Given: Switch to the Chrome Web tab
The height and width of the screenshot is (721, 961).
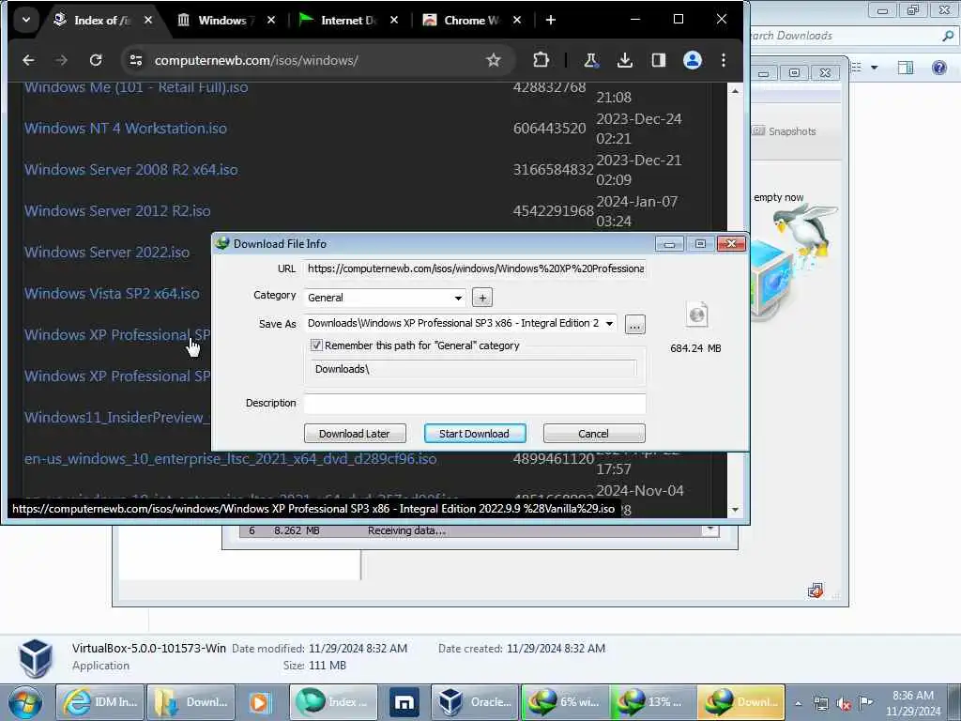Looking at the screenshot, I should point(471,21).
